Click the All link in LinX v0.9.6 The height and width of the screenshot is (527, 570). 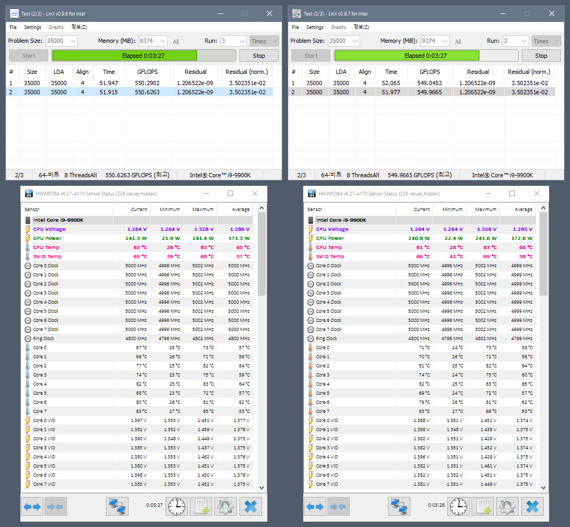coord(176,42)
